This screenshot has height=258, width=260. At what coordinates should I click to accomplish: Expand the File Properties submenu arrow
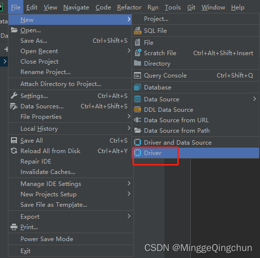point(129,116)
